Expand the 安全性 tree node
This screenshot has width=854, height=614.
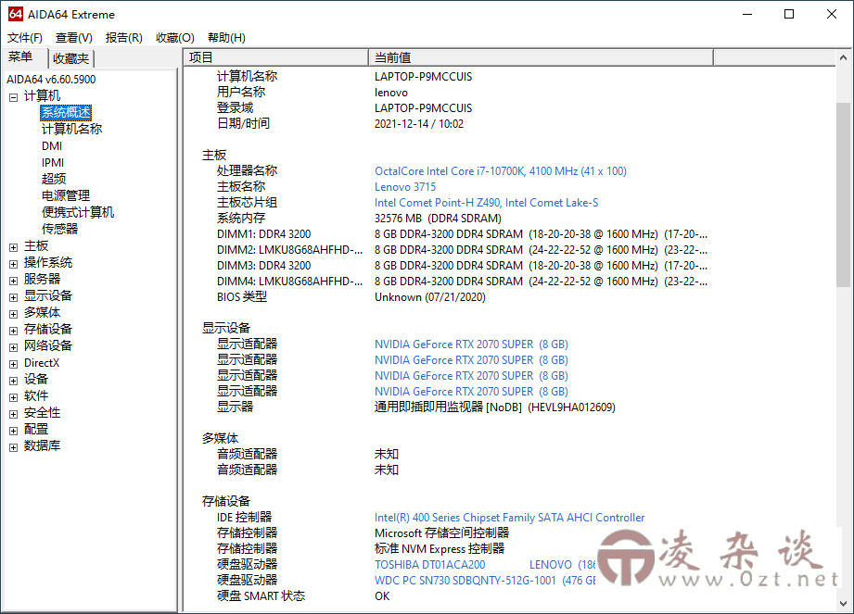pyautogui.click(x=14, y=414)
